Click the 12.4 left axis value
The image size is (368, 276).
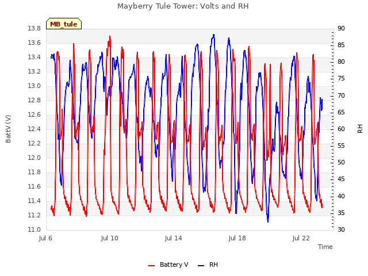[x=34, y=129]
